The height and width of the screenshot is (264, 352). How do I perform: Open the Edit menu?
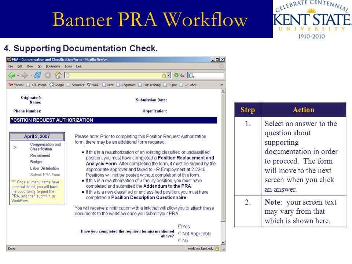coord(20,66)
